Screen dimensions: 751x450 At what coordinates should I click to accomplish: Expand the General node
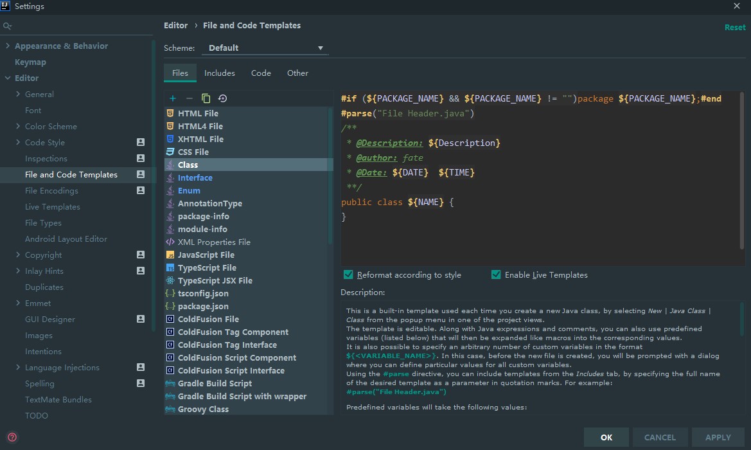coord(18,94)
